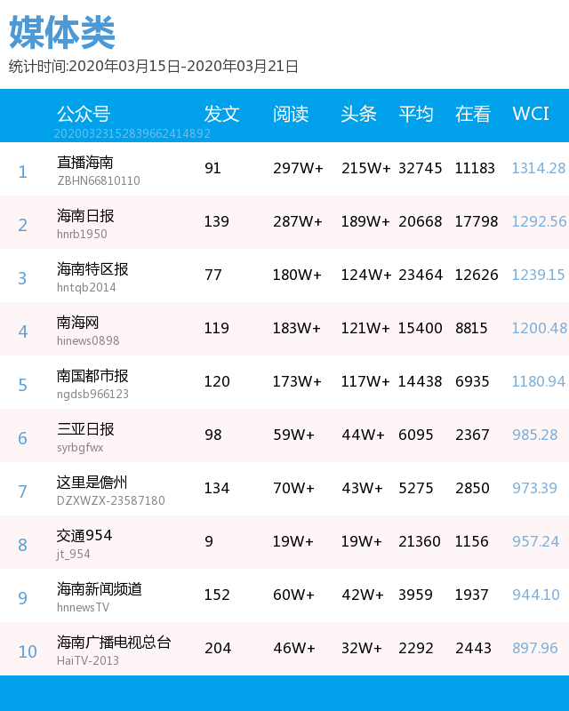Click 直播海南 average value 32745
Viewport: 569px width, 711px height.
click(x=421, y=168)
